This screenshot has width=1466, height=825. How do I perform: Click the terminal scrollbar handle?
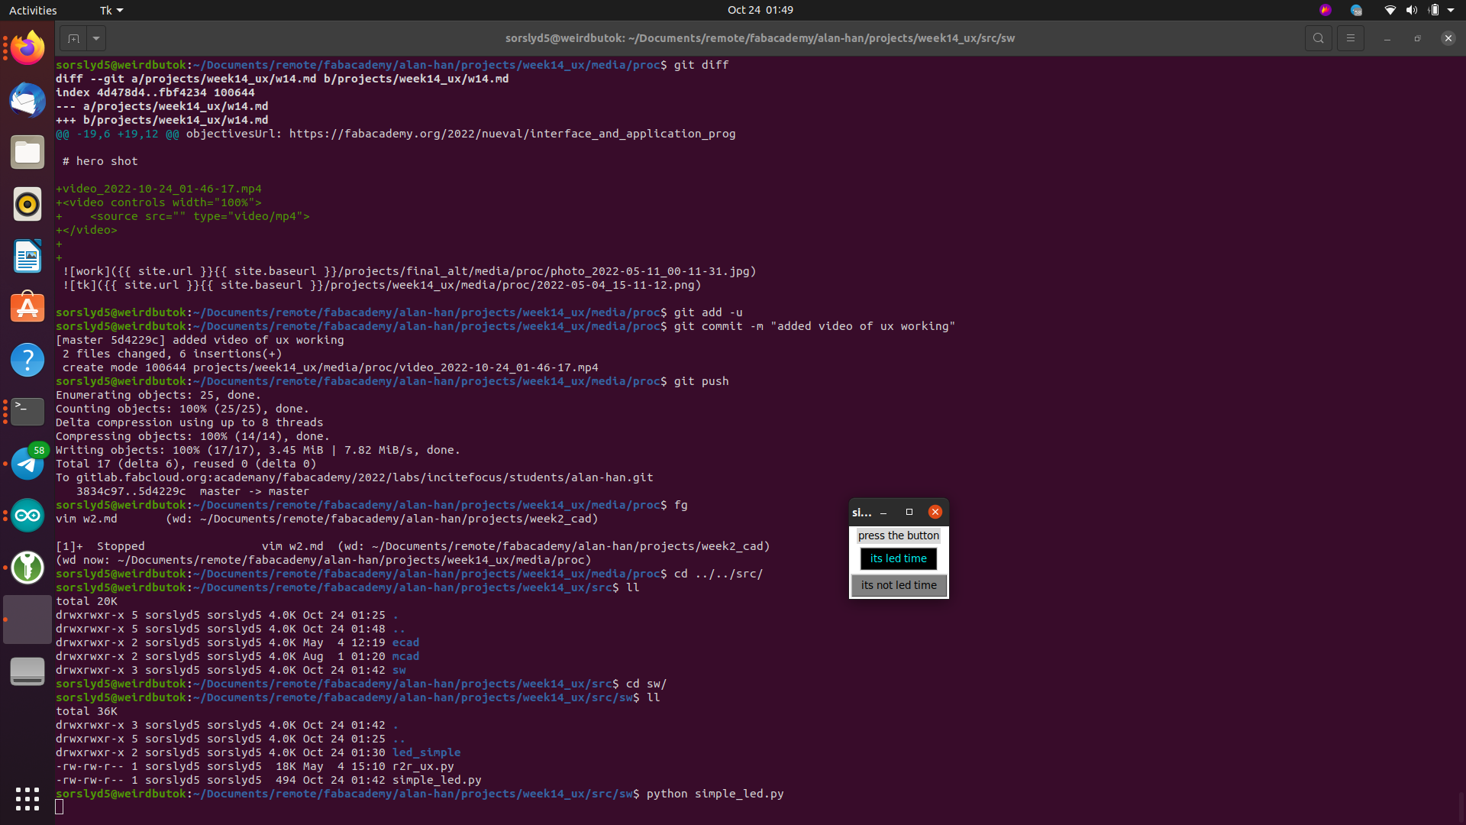(x=1461, y=807)
